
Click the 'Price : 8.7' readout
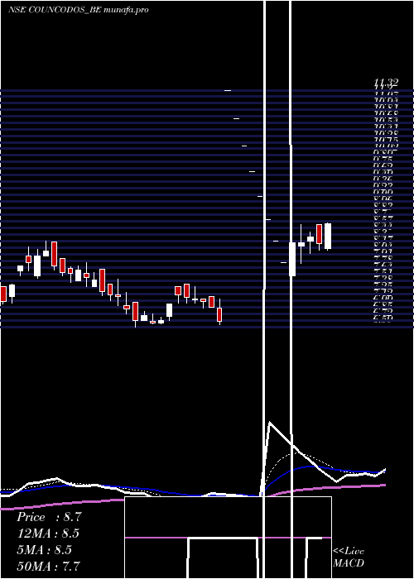pos(49,517)
